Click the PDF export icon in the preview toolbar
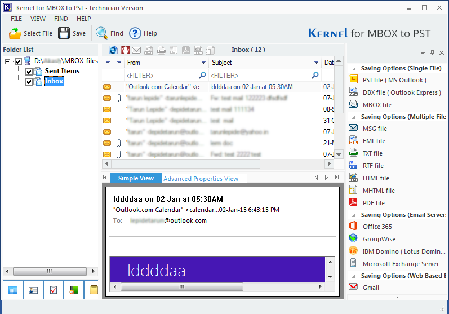This screenshot has height=314, width=449. coord(186,50)
